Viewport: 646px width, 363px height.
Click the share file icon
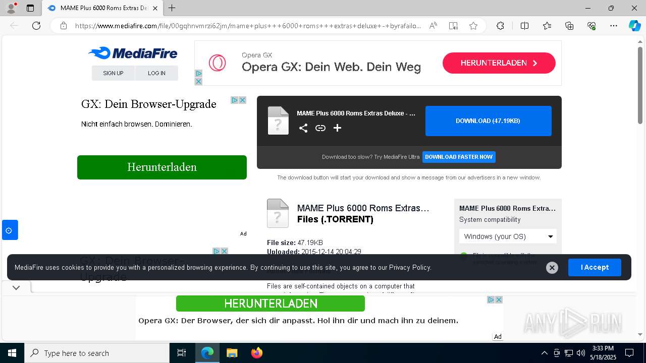[x=303, y=128]
